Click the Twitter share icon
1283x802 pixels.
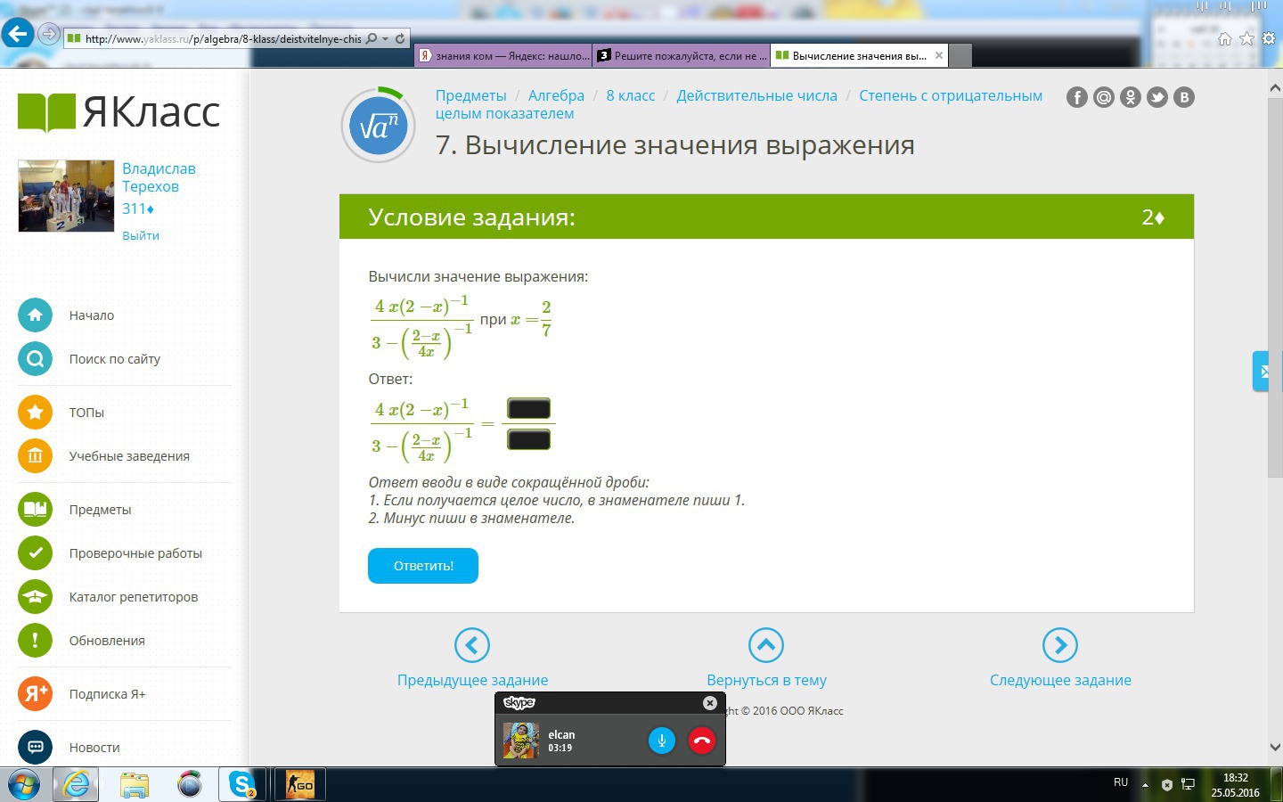click(1156, 97)
